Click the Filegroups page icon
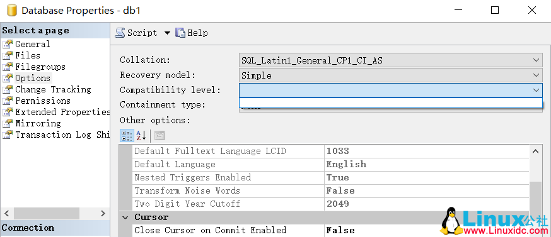The width and height of the screenshot is (551, 237). point(8,67)
